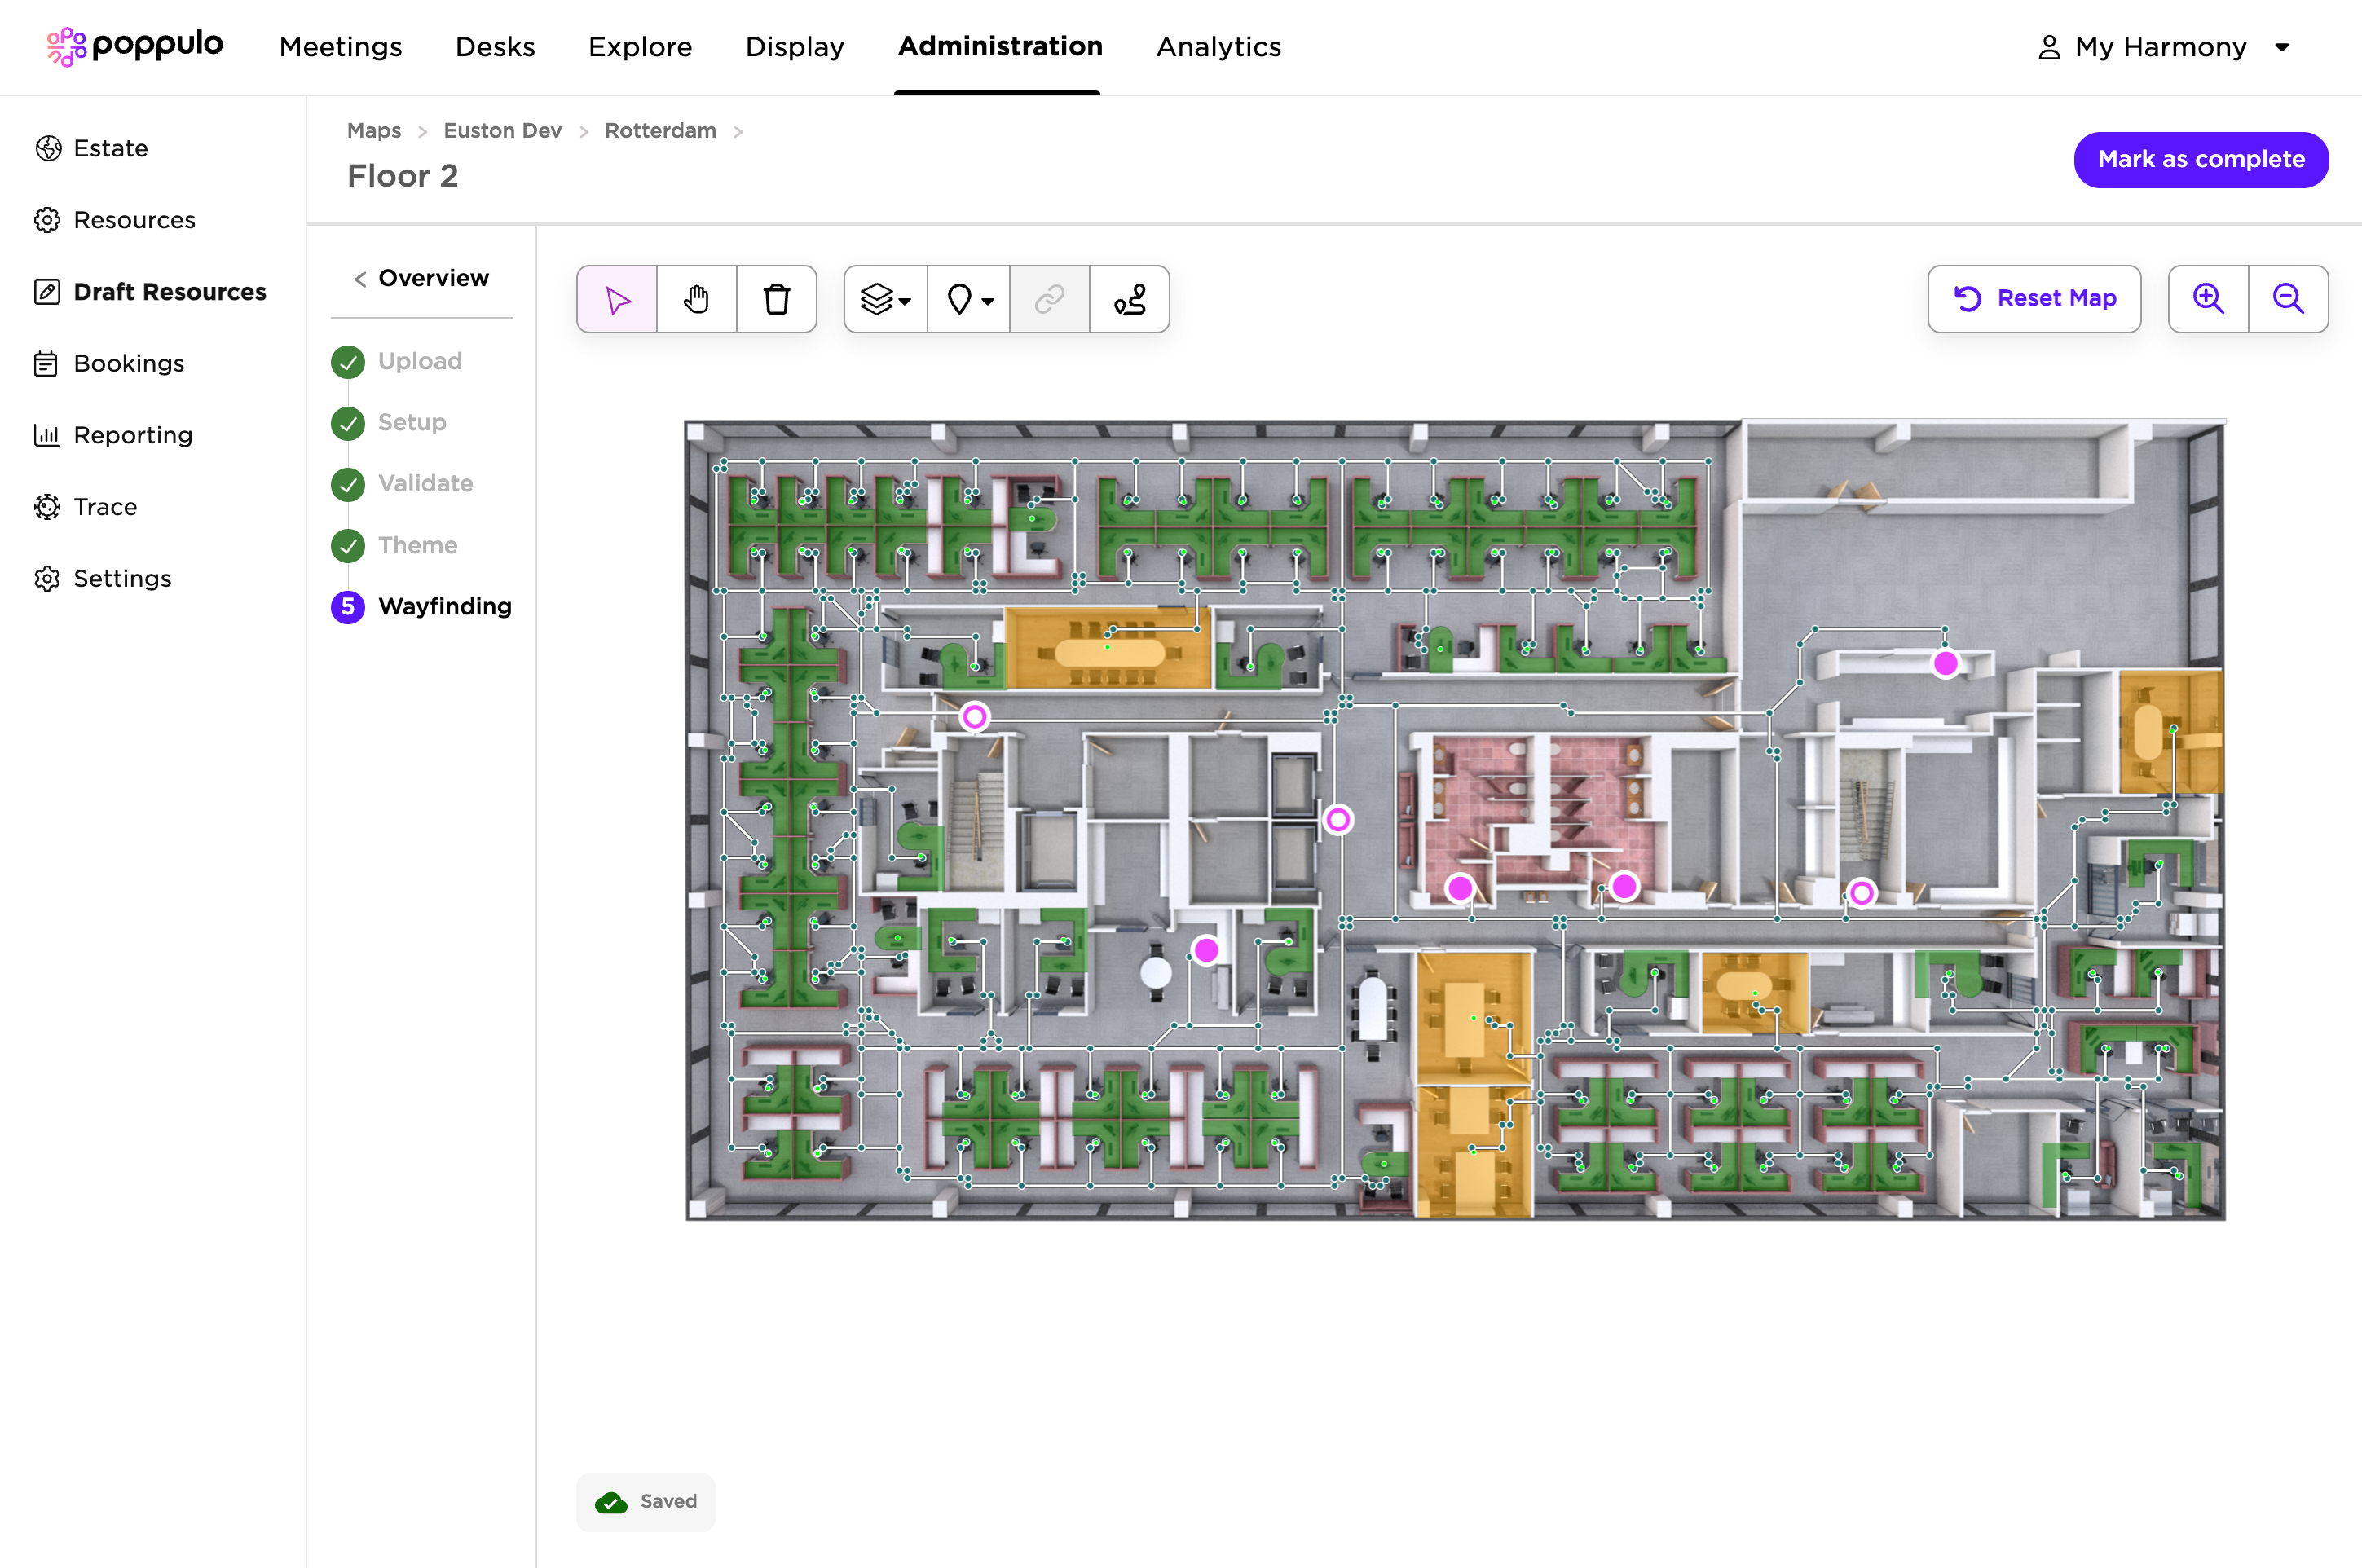Click the Reset Map button

[x=2034, y=299]
